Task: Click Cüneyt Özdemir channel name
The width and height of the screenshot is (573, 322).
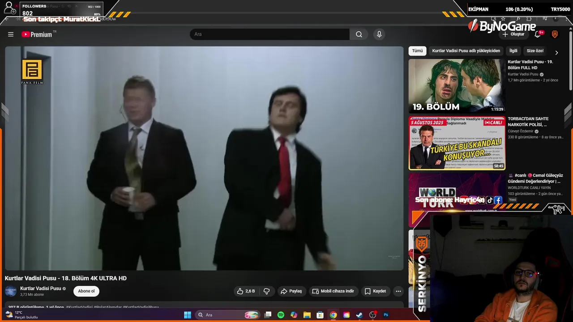Action: point(520,131)
